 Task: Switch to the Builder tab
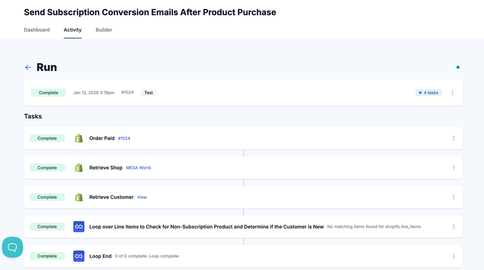104,30
